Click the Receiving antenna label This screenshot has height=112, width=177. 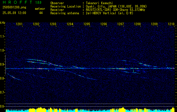[65, 13]
